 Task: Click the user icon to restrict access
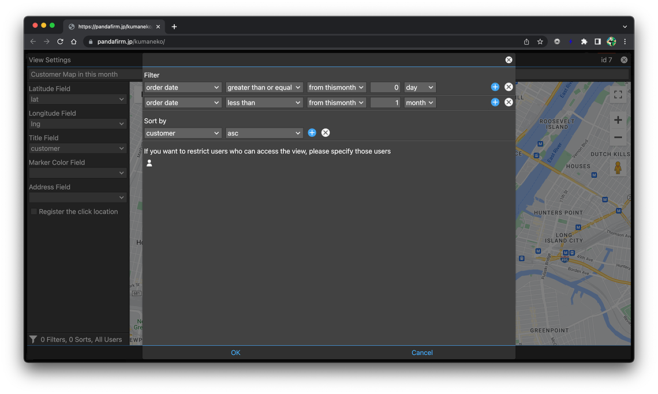click(149, 163)
